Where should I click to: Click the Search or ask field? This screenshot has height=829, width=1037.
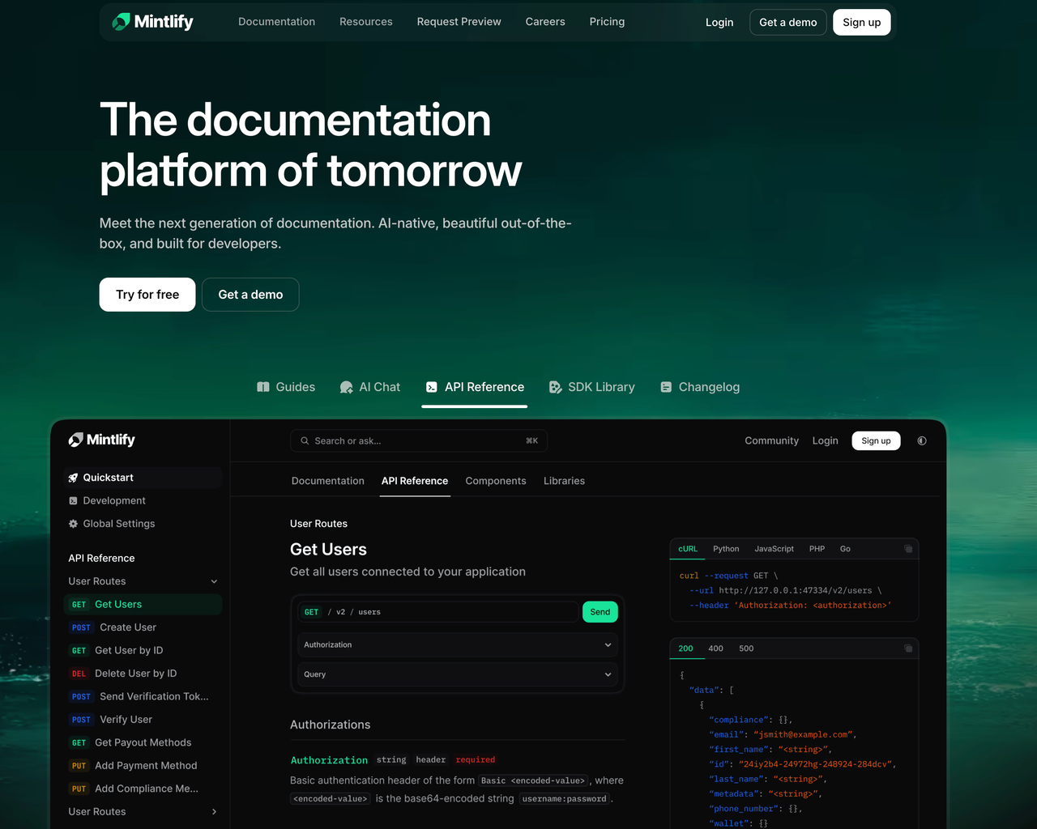click(x=419, y=441)
